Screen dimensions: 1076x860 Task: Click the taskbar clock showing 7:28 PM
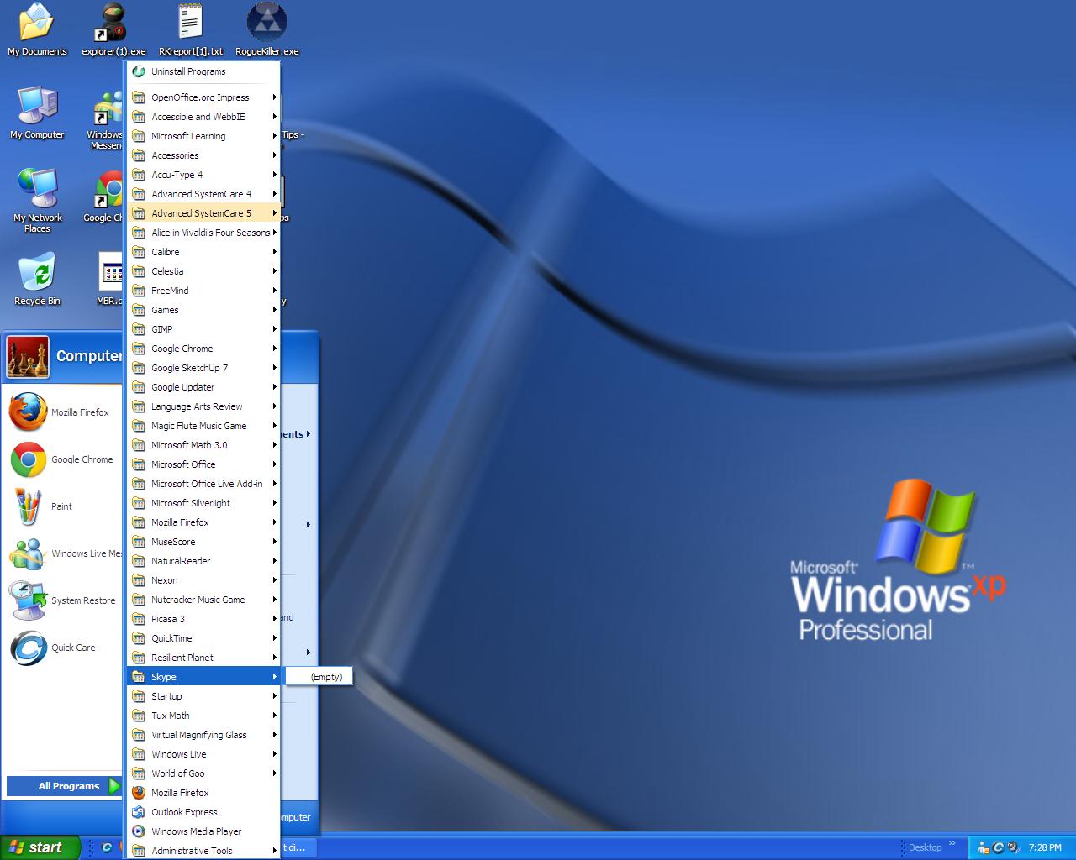(1045, 847)
